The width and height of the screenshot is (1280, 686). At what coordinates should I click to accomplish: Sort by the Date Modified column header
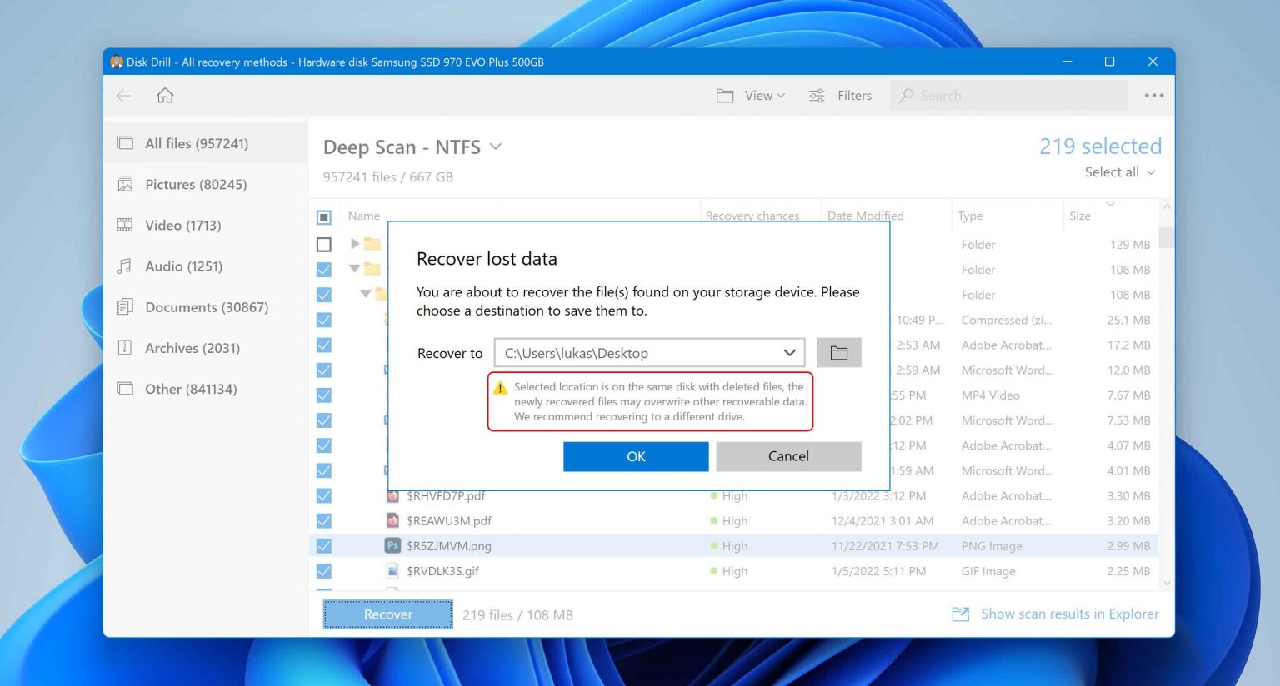click(865, 216)
